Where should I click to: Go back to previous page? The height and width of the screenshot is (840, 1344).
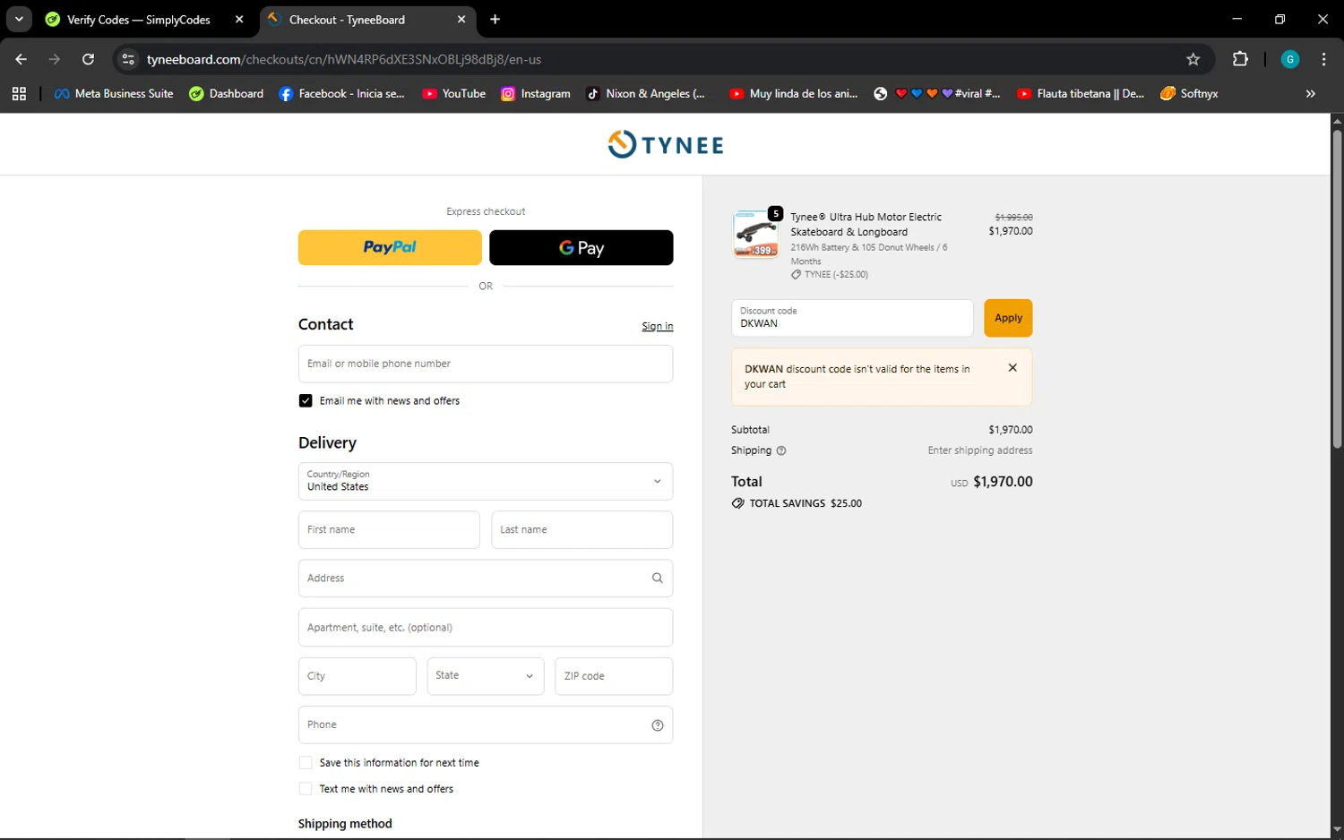(x=21, y=59)
